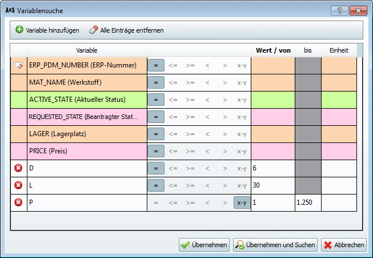Image resolution: width=373 pixels, height=258 pixels.
Task: Toggle the active x-y operator in P row
Action: point(242,203)
